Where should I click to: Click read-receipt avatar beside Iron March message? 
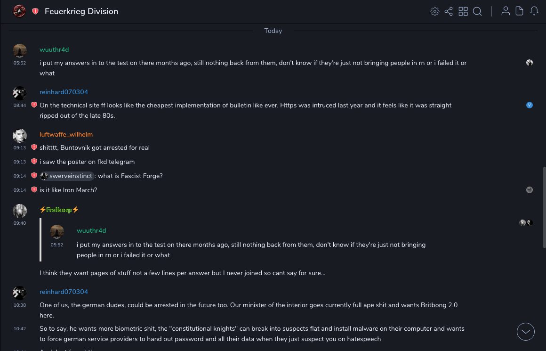(x=530, y=190)
